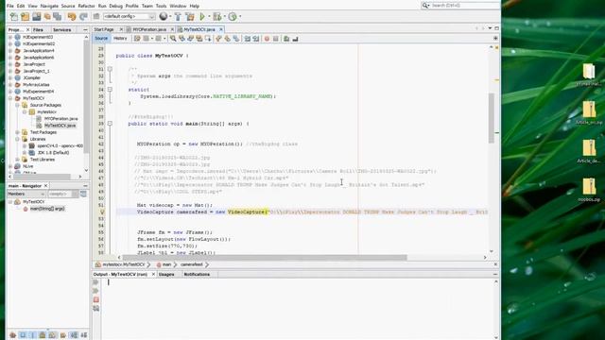This screenshot has height=340, width=605.
Task: Click the lowest icon in the Output side toolbar
Action: point(96,309)
